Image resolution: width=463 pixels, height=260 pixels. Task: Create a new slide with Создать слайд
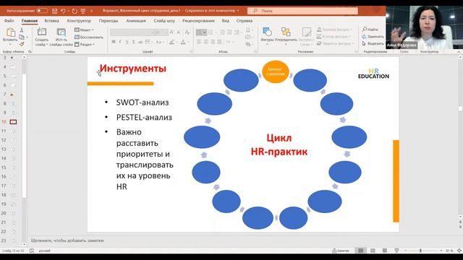coord(42,37)
